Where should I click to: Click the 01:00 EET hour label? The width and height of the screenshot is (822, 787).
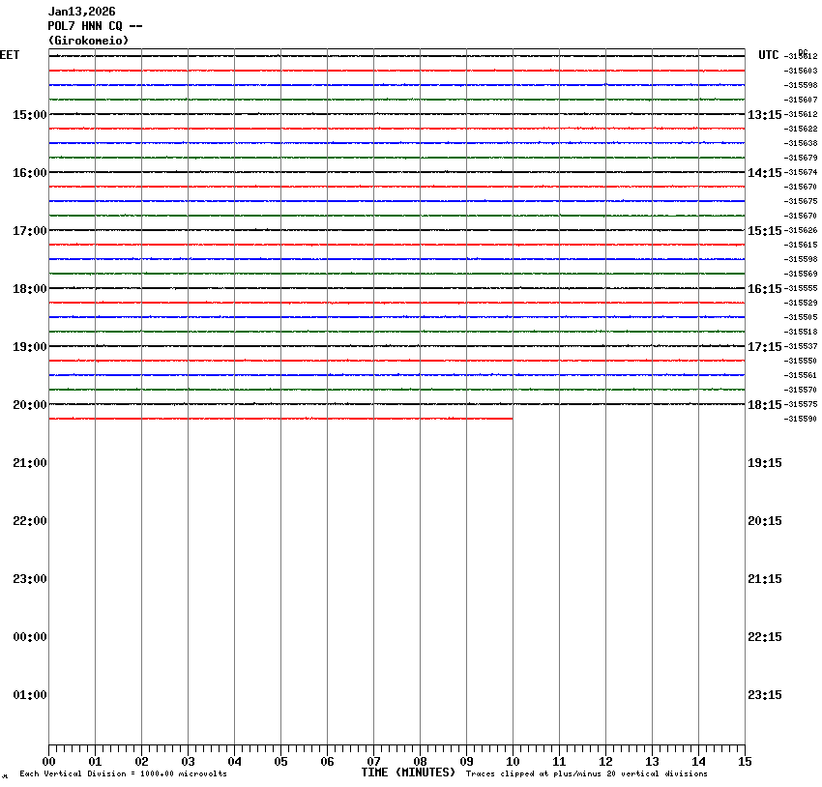click(x=29, y=695)
